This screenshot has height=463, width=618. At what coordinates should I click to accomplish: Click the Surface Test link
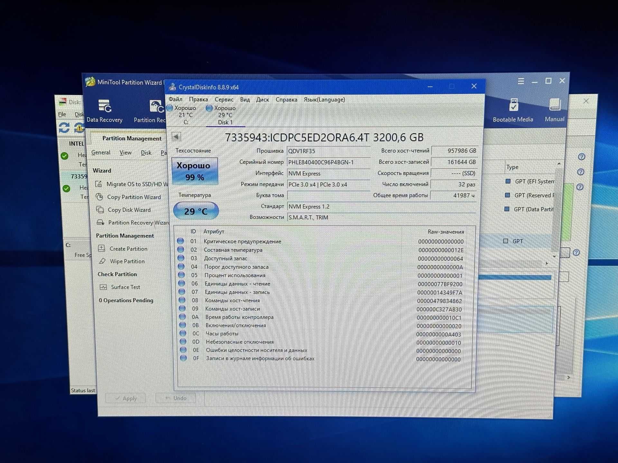click(126, 287)
